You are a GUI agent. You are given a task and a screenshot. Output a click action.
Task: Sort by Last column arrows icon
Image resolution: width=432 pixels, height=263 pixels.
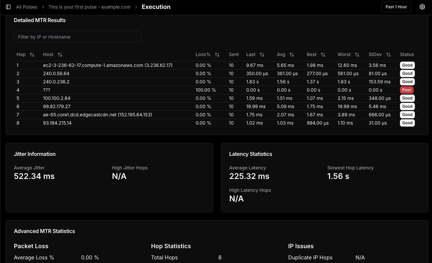(262, 55)
